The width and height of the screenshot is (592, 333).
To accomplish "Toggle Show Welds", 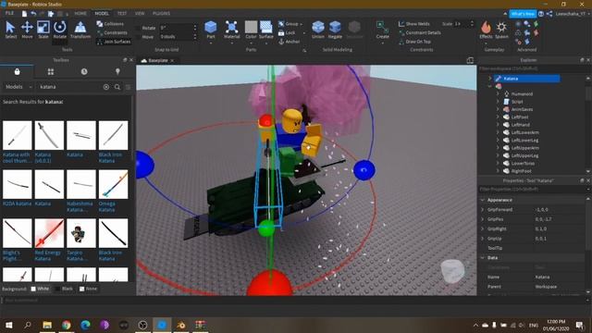I will point(414,24).
